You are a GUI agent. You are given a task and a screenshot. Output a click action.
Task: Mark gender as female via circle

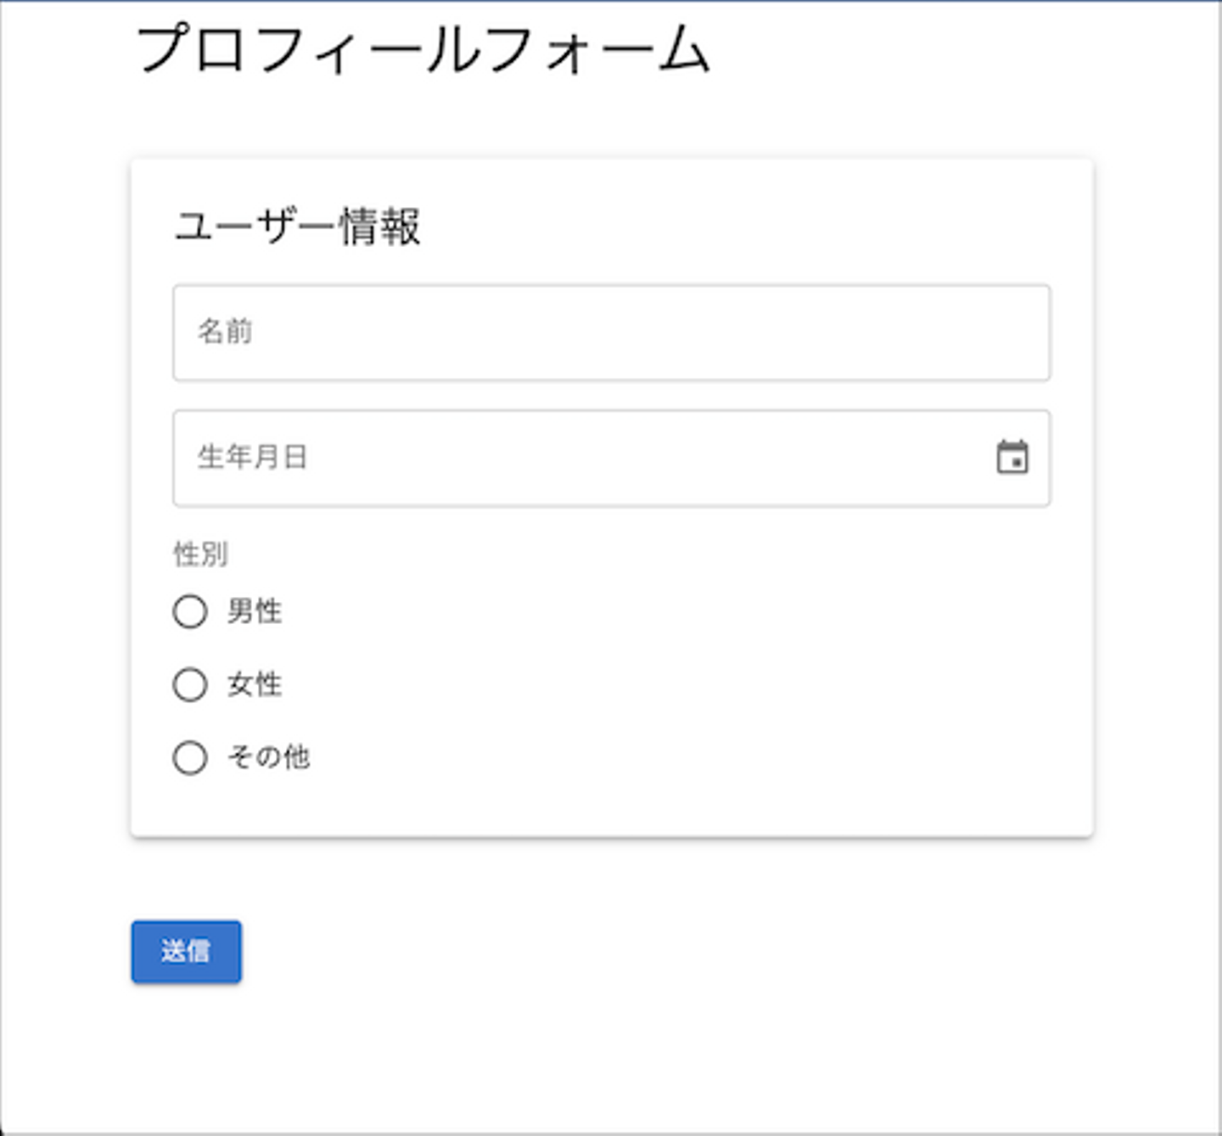pos(190,684)
